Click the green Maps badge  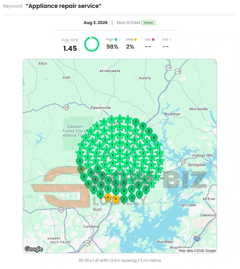pyautogui.click(x=148, y=23)
